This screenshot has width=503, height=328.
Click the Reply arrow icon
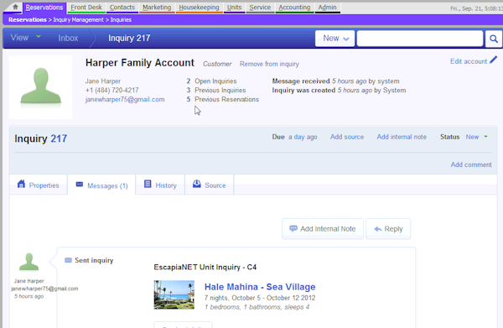[378, 229]
